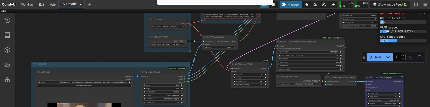Screen dimensions: 430x107
Task: Click the square clear-queue icon beside Run
Action: point(419,57)
